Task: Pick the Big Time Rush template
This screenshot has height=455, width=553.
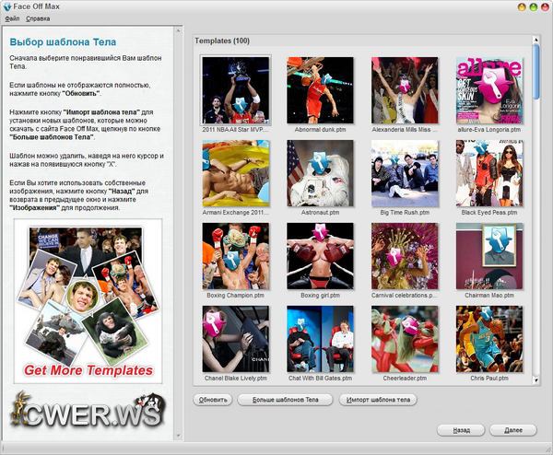Action: tap(405, 173)
